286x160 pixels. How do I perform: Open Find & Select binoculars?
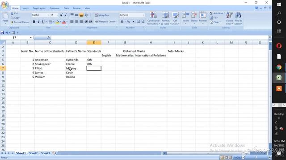coord(238,18)
